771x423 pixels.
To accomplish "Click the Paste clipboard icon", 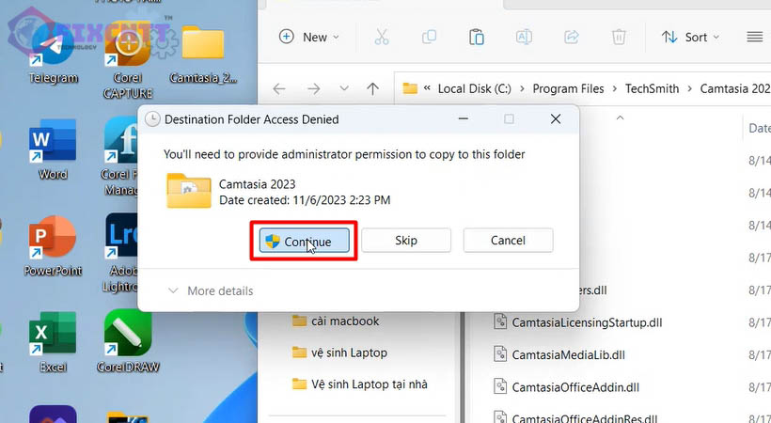I will (x=477, y=38).
